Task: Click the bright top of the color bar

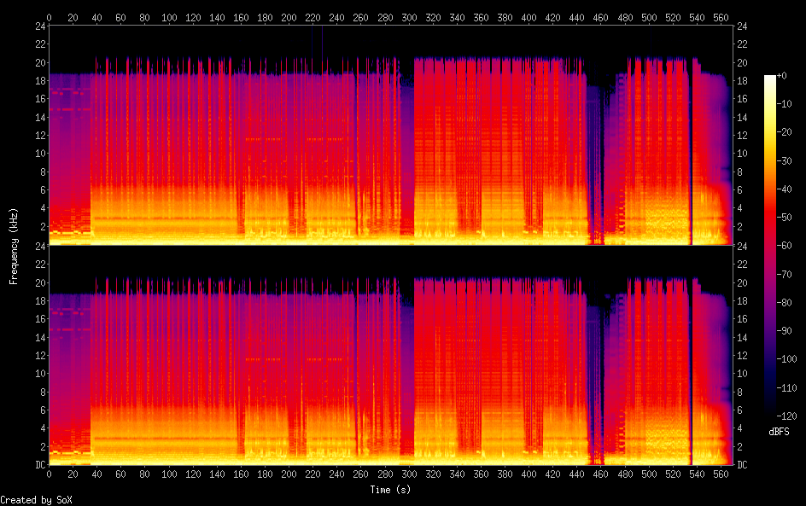Action: point(770,79)
